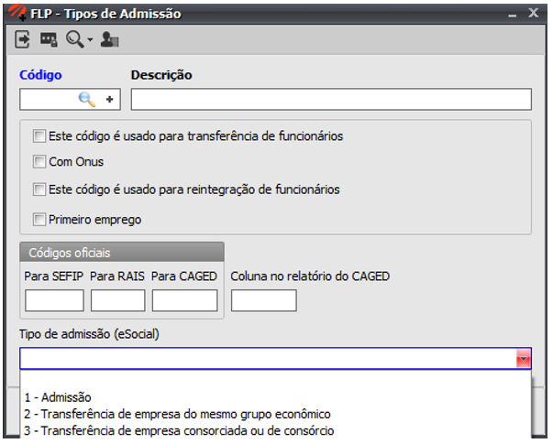Close the Tipos de Admissão window
Viewport: 553px width, 444px height.
534,14
